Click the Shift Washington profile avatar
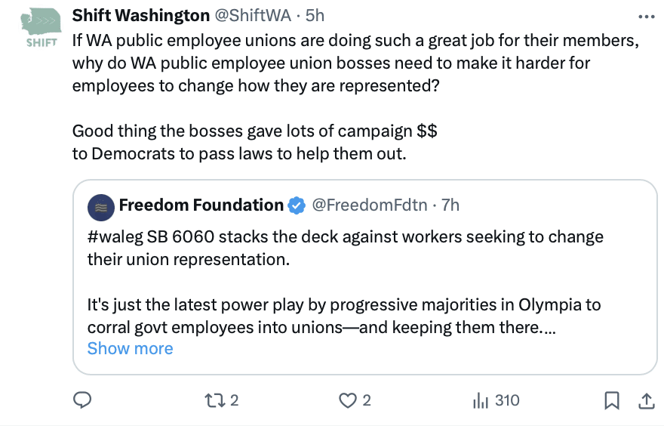664x426 pixels. [41, 28]
